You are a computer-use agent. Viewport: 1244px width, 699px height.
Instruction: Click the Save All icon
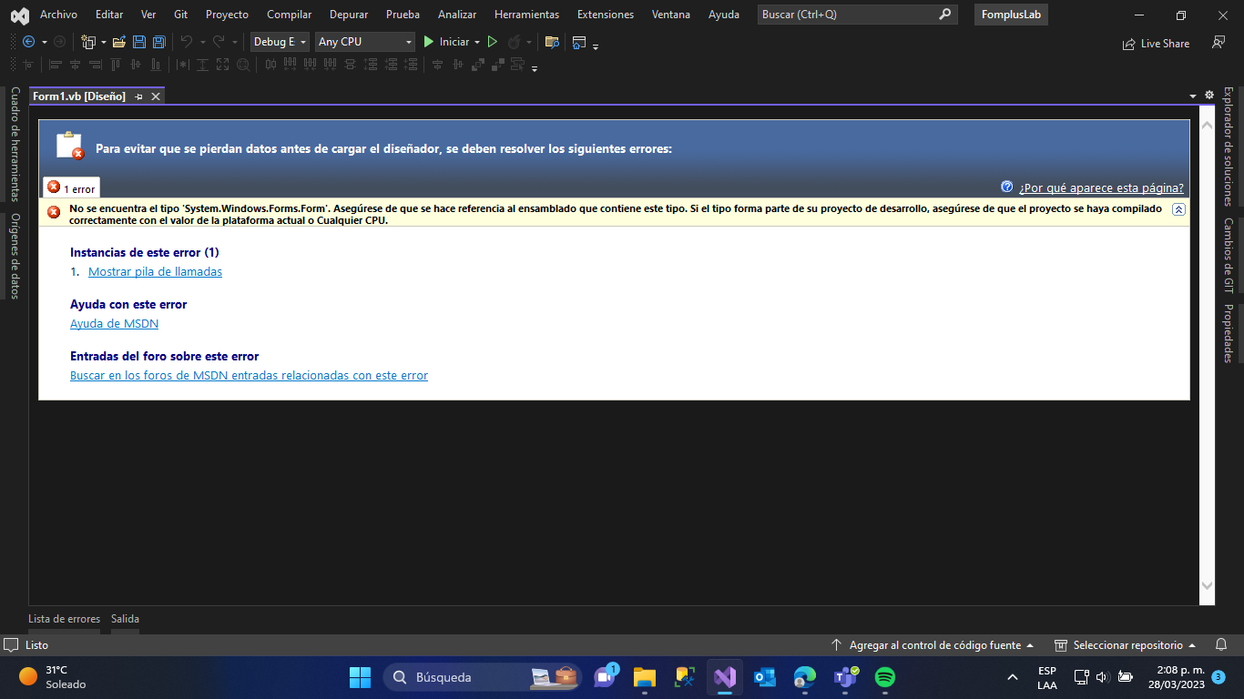[158, 42]
